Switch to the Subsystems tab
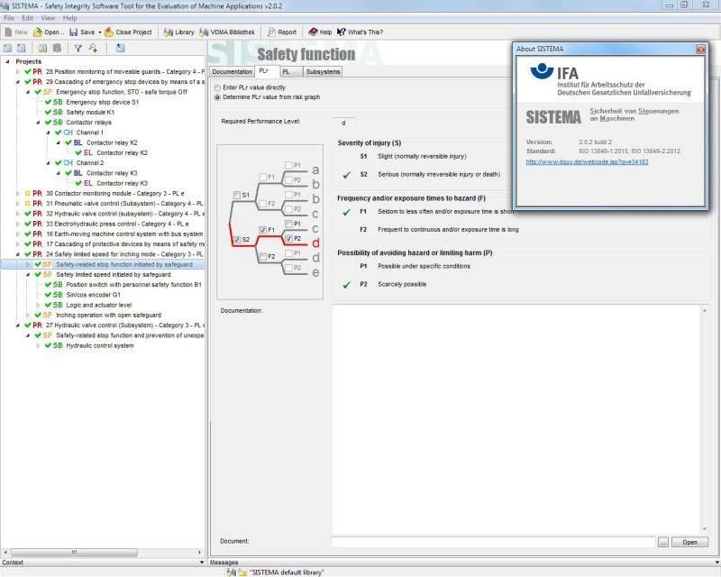Image resolution: width=721 pixels, height=577 pixels. coord(324,72)
